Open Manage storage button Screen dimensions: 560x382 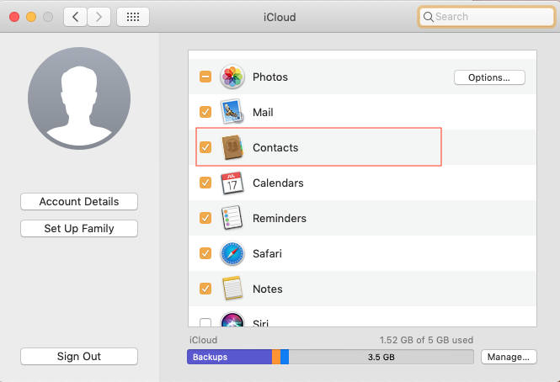coord(509,357)
